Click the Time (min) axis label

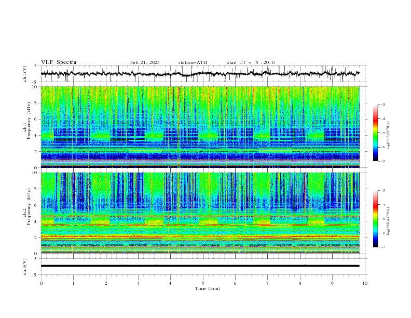[x=208, y=288]
